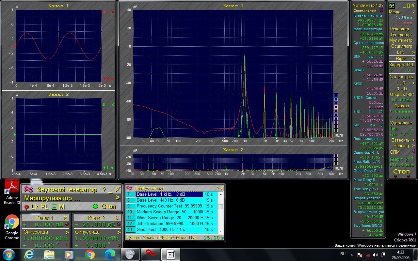
Task: Click the help question mark in Предустановки
Action: click(x=217, y=188)
